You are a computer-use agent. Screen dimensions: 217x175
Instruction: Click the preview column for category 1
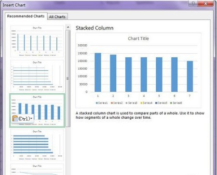(x=98, y=73)
